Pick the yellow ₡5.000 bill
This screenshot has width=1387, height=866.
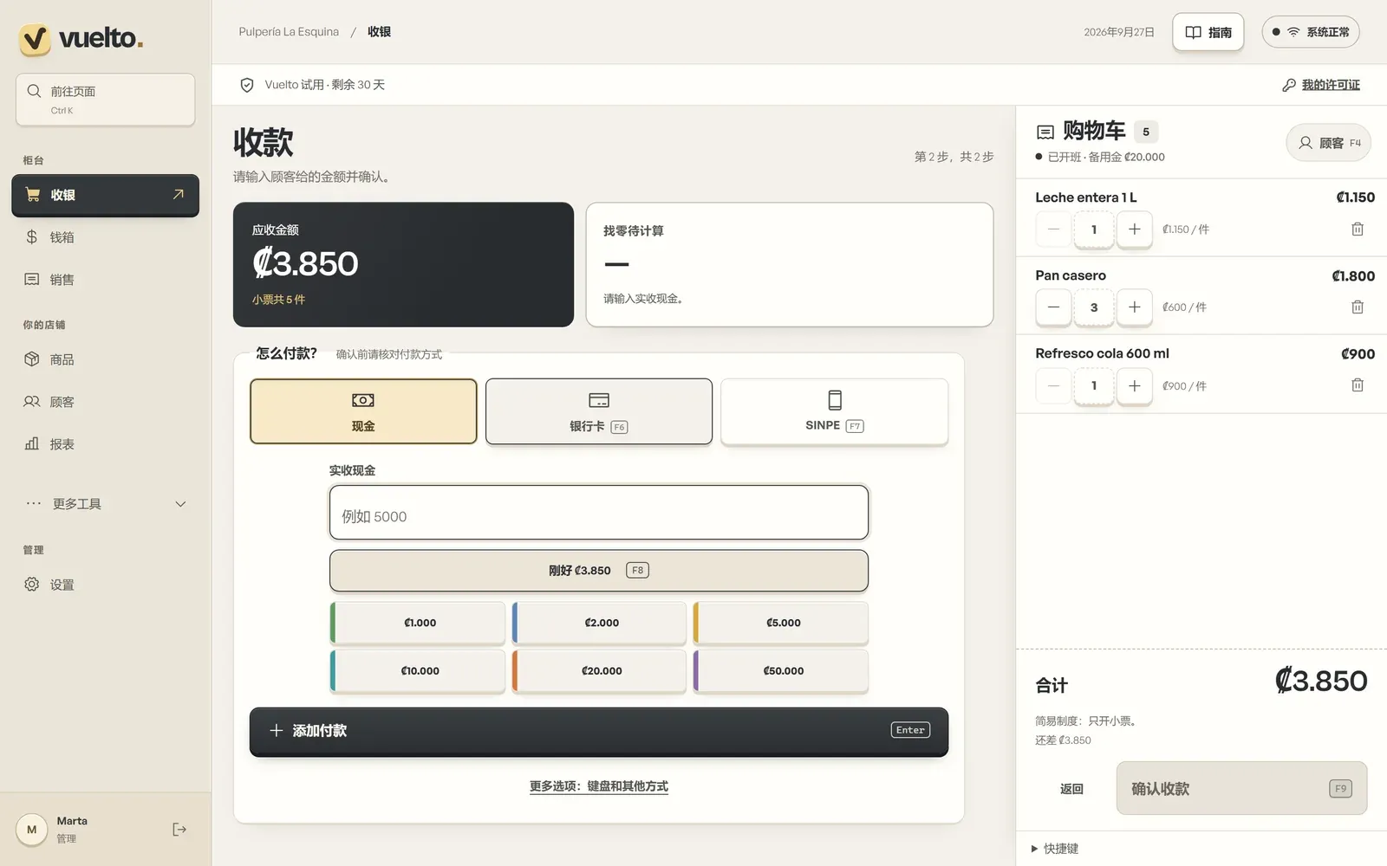(x=781, y=623)
